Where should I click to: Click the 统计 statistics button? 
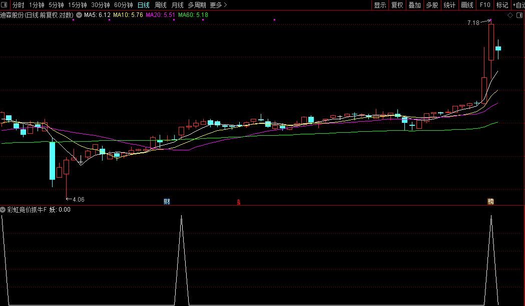[449, 5]
